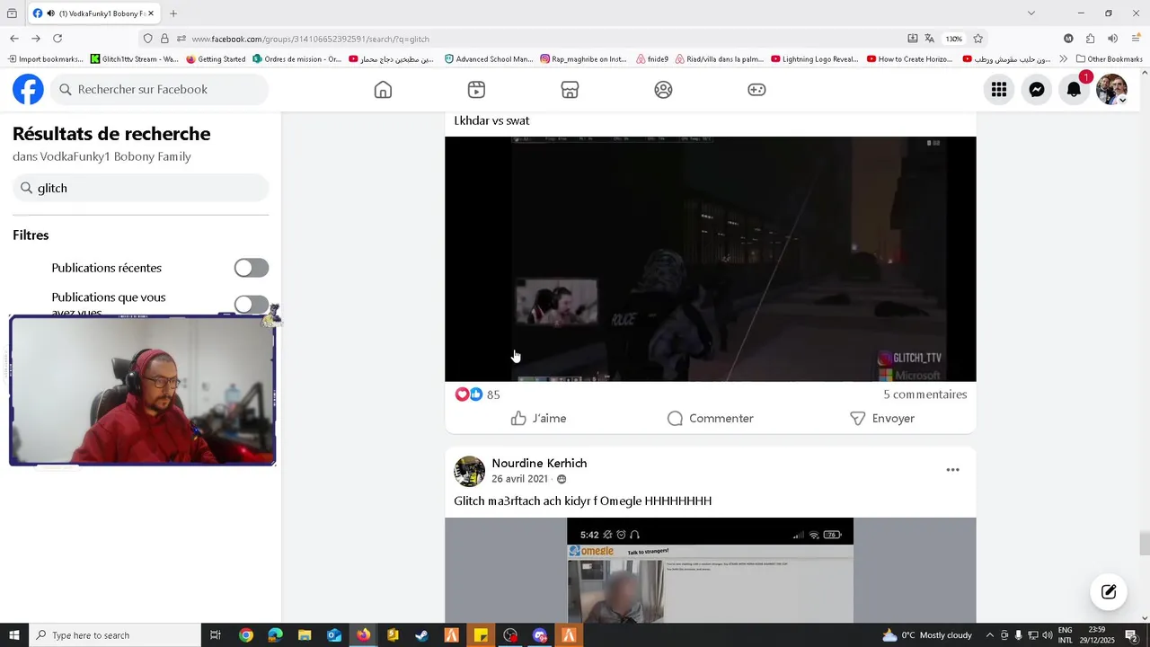Open Nourdine Kerhich's profile picture
The width and height of the screenshot is (1150, 647).
click(469, 471)
